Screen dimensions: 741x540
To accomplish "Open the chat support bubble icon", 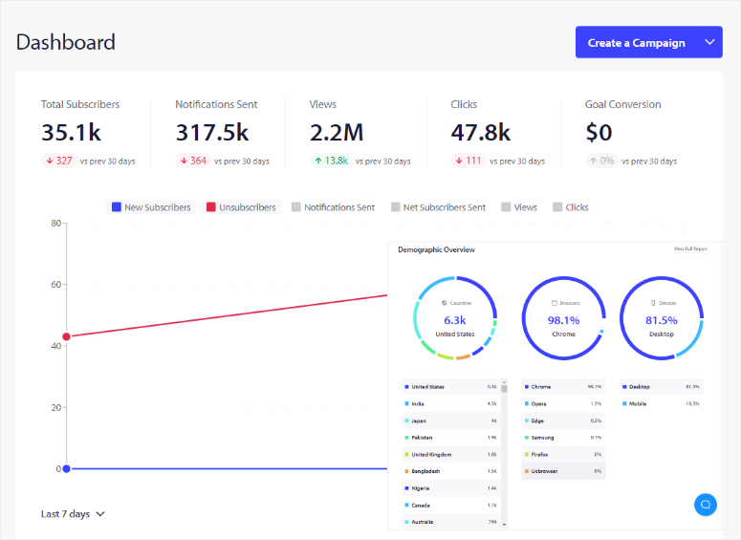I will click(x=705, y=505).
